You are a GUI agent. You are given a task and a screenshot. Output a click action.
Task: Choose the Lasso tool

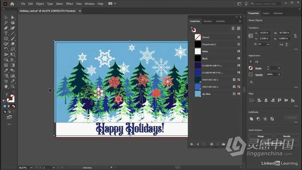[13, 23]
